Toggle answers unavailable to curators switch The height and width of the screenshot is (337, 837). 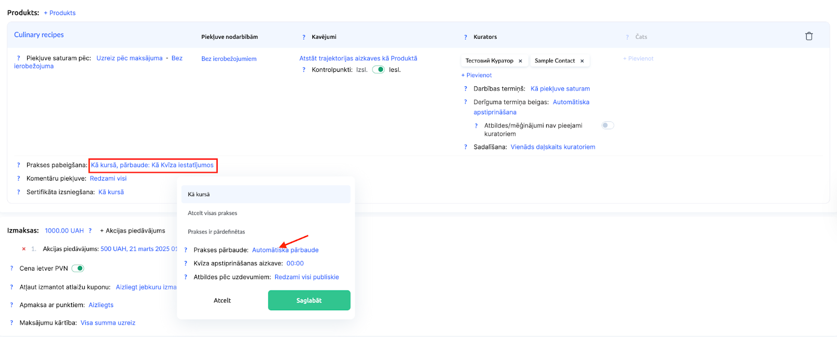607,126
